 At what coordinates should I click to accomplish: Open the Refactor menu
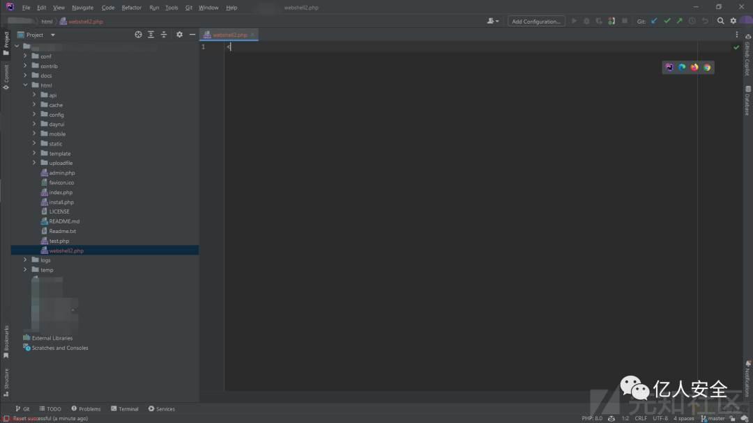pyautogui.click(x=131, y=8)
